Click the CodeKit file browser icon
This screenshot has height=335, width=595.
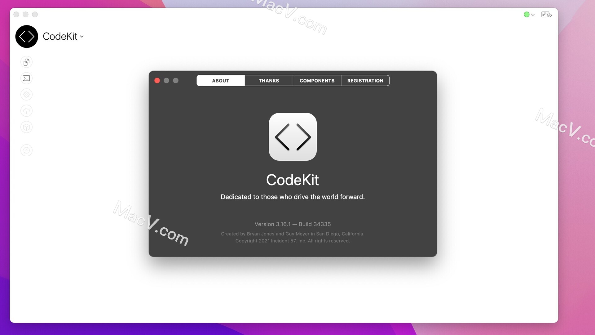pyautogui.click(x=26, y=62)
